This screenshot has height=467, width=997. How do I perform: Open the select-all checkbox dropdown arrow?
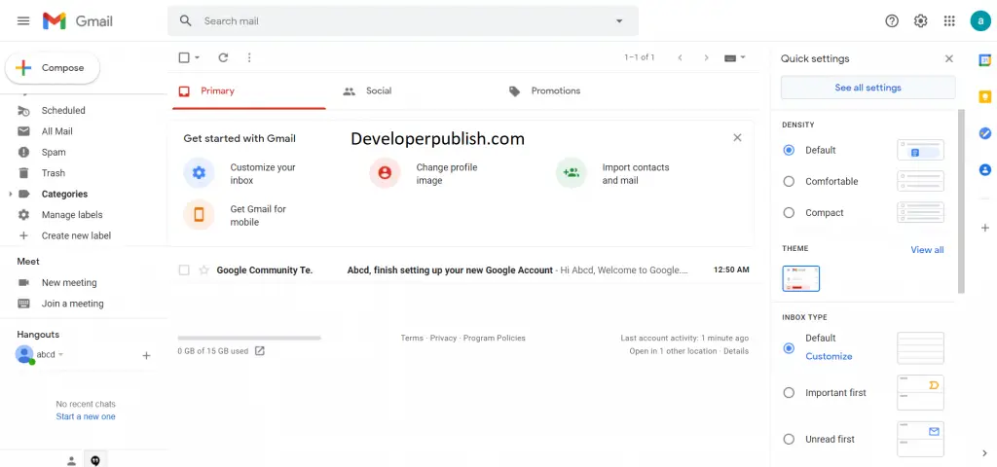197,57
